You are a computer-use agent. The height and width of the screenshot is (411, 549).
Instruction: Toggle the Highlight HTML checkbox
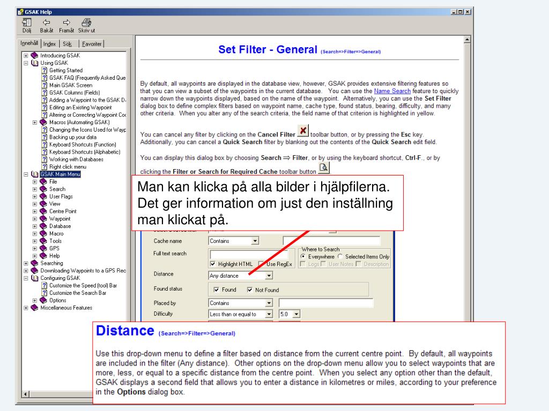tap(212, 264)
